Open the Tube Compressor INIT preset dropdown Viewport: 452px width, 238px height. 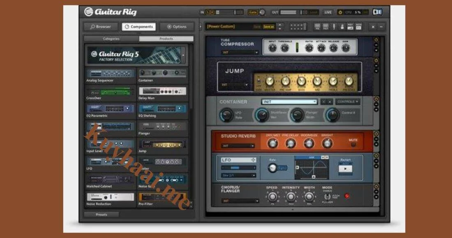tap(240, 53)
